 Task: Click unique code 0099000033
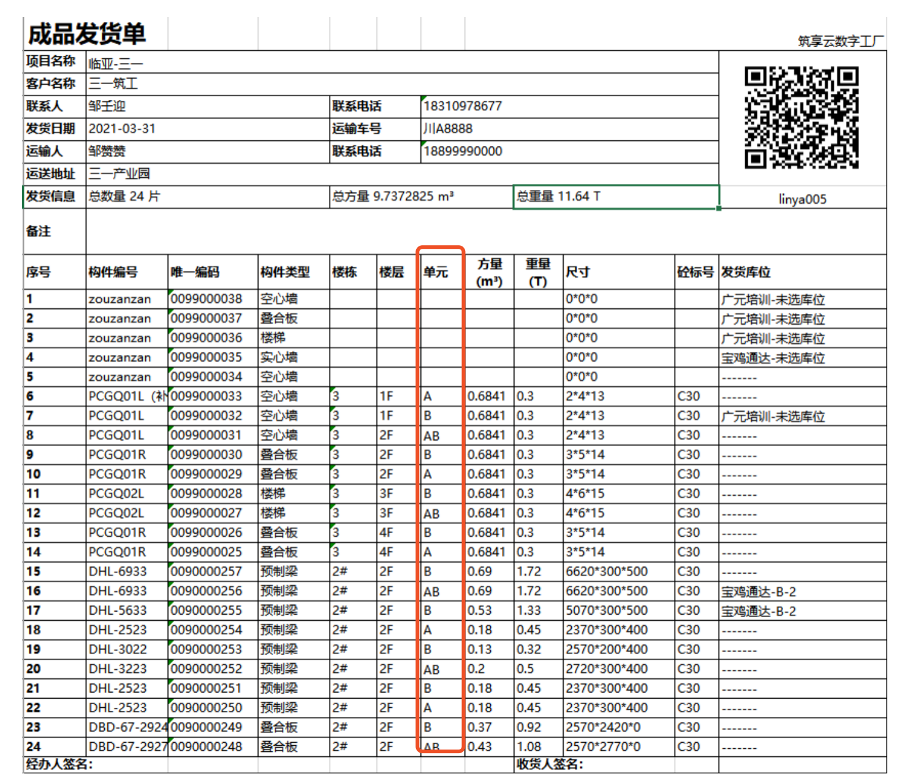click(207, 396)
